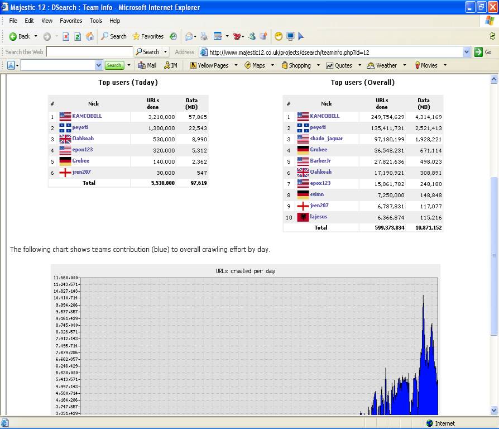
Task: Click the green Search button
Action: pos(114,65)
